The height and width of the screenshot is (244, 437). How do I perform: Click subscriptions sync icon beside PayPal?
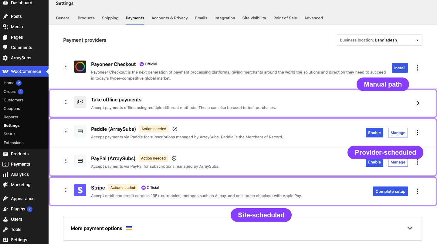(174, 158)
